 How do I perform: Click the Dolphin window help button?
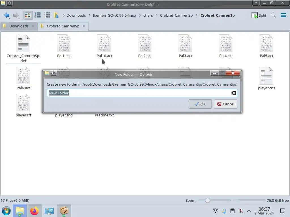(x=256, y=3)
